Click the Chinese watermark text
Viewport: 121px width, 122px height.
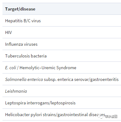pos(111,116)
